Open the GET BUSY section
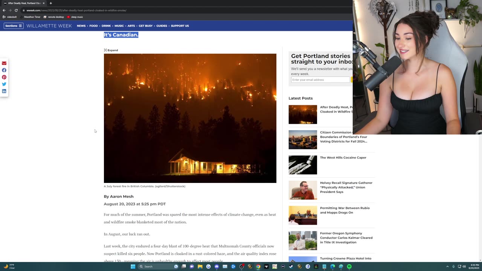 [x=146, y=26]
